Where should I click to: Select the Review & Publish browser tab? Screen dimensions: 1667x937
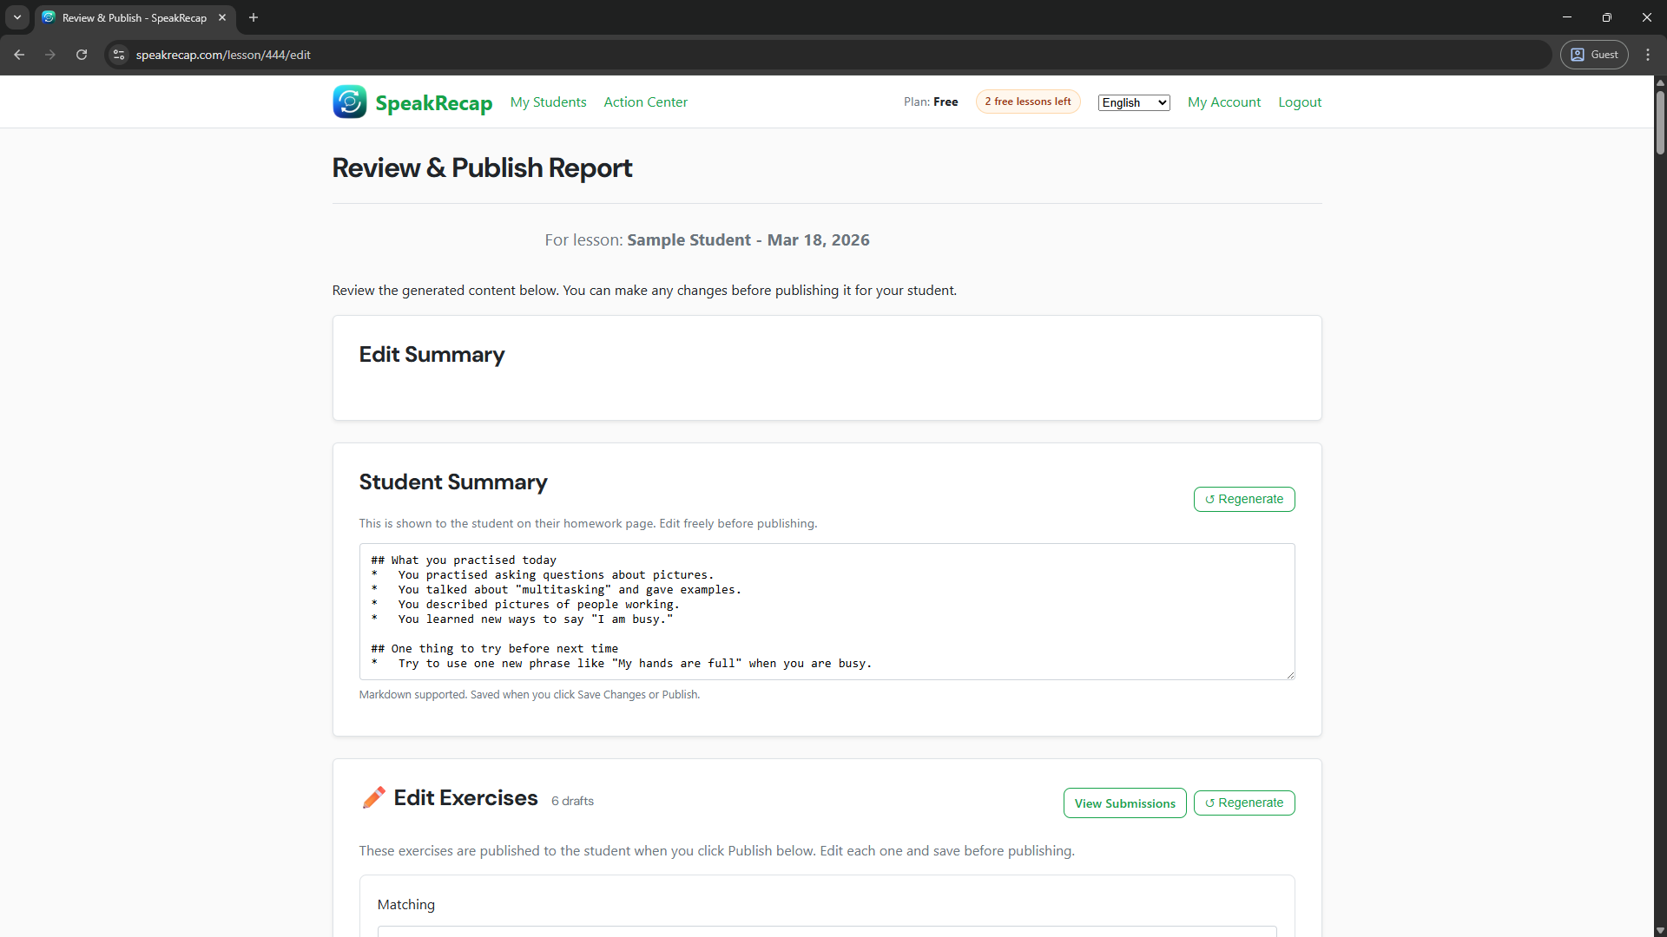pyautogui.click(x=135, y=17)
